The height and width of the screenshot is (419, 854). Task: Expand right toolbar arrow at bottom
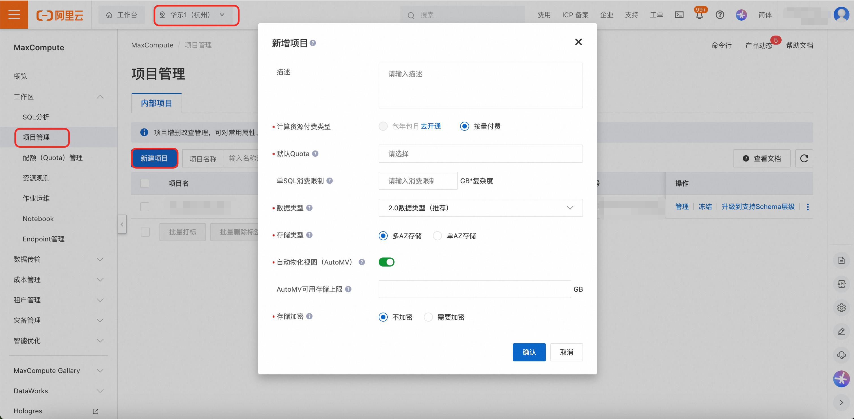pos(841,402)
